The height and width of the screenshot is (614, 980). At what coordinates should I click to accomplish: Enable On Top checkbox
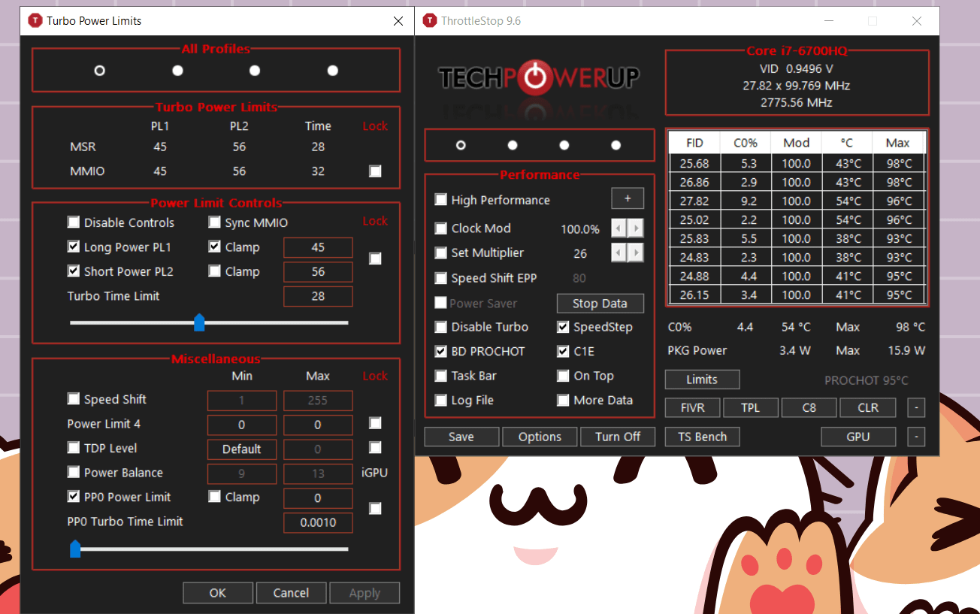(x=563, y=376)
